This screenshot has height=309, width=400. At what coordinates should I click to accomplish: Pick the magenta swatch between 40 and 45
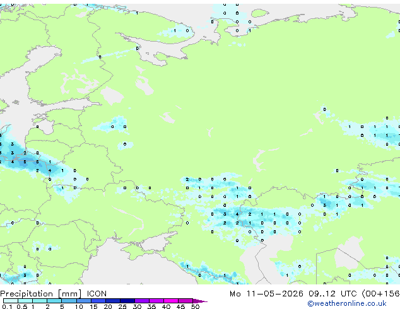coord(171,301)
